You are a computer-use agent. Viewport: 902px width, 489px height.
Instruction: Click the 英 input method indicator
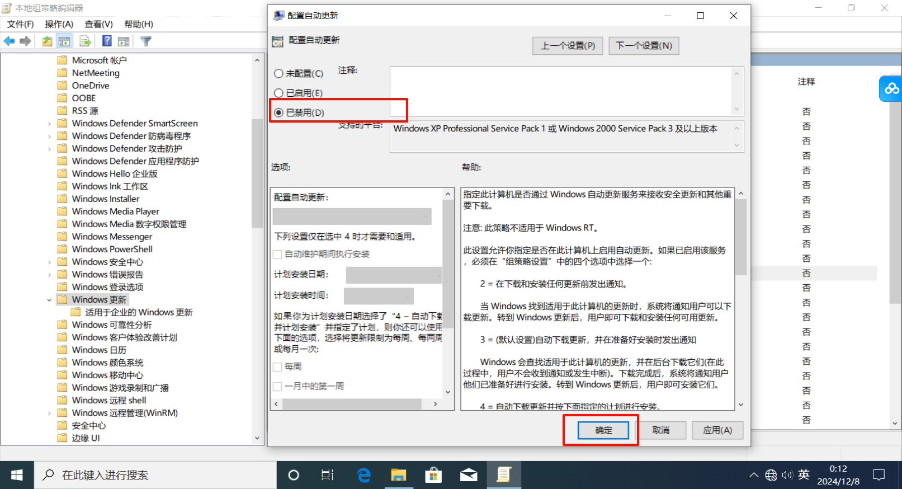[x=804, y=474]
